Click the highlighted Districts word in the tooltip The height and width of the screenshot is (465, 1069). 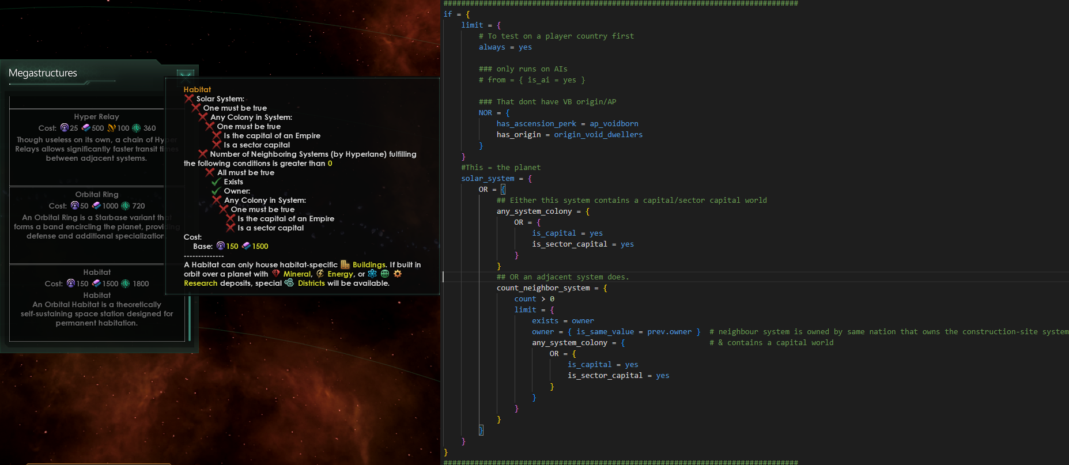[311, 283]
